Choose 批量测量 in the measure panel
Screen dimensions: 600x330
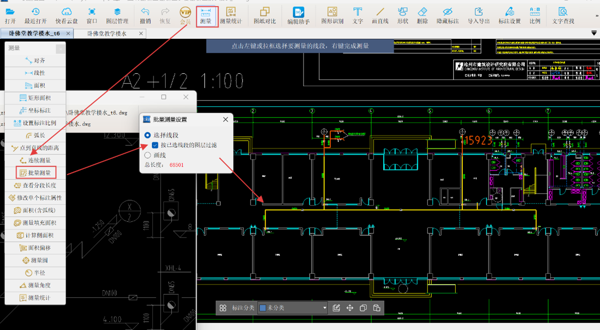(x=35, y=173)
